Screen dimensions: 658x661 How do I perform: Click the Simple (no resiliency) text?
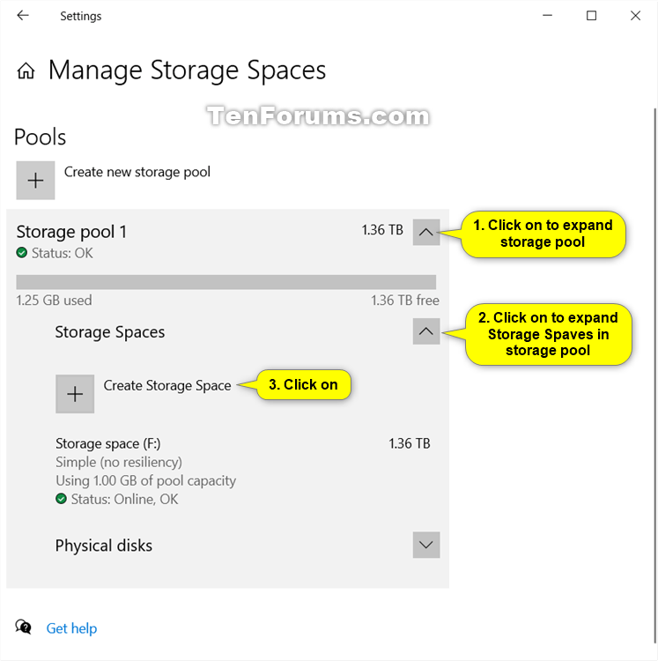click(x=119, y=462)
